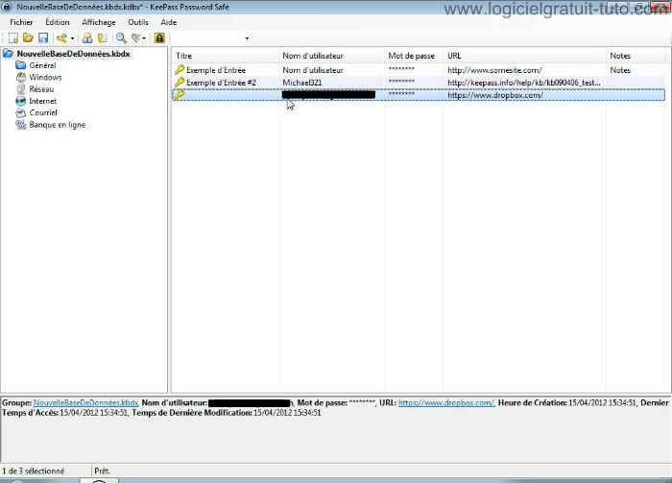Image resolution: width=672 pixels, height=483 pixels.
Task: Click the Internet globe icon
Action: click(x=20, y=101)
